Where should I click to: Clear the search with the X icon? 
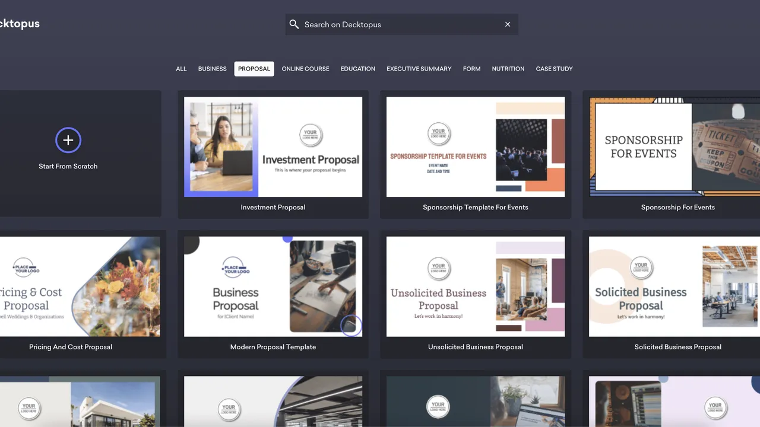[508, 24]
